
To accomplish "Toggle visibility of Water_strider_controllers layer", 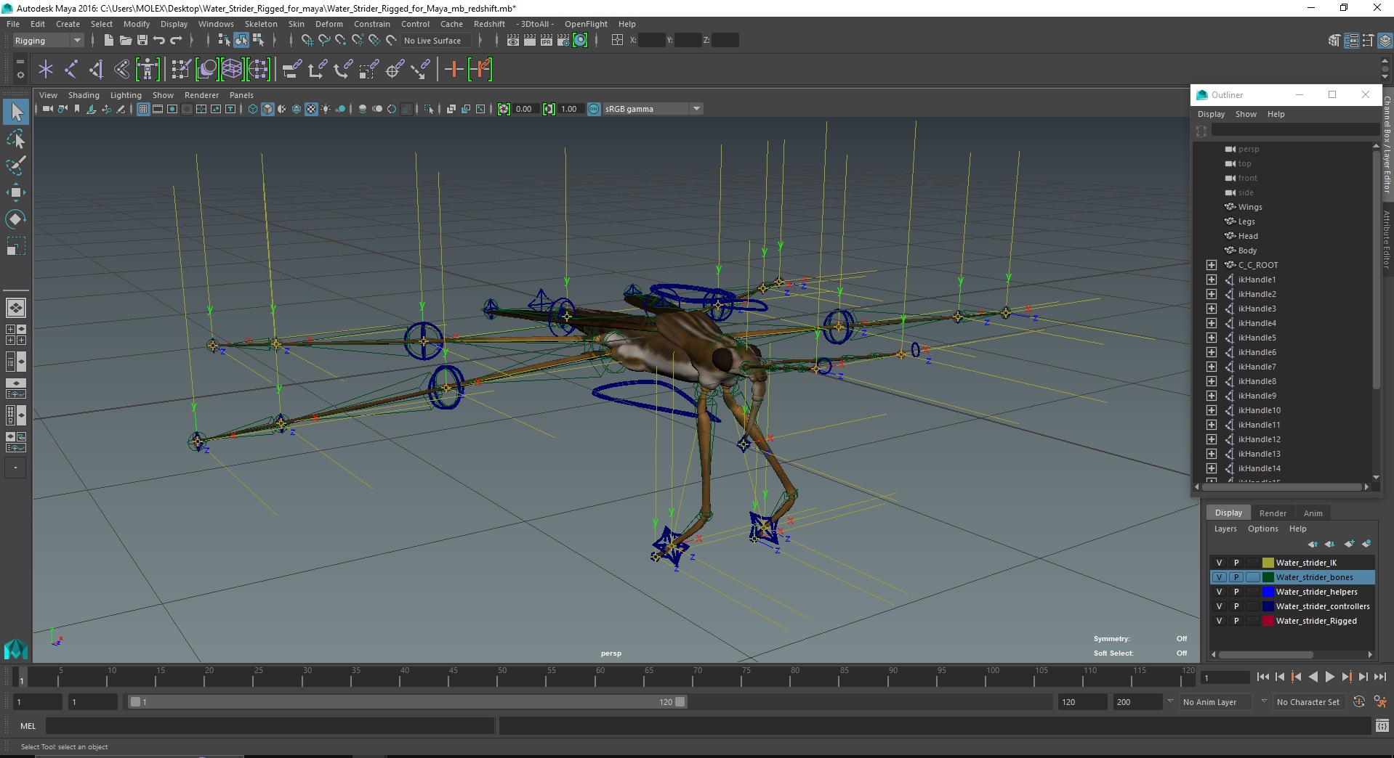I will coord(1220,606).
